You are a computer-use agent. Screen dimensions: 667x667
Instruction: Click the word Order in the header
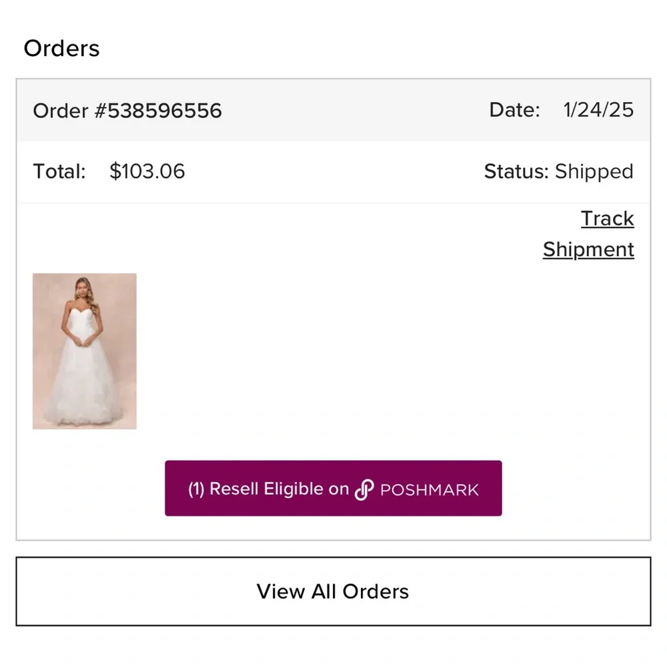pyautogui.click(x=60, y=111)
